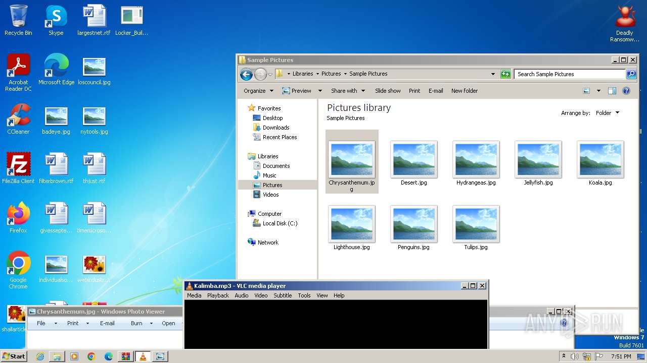Screen dimensions: 647x363
Task: Open the VLC Playback menu
Action: pyautogui.click(x=218, y=295)
